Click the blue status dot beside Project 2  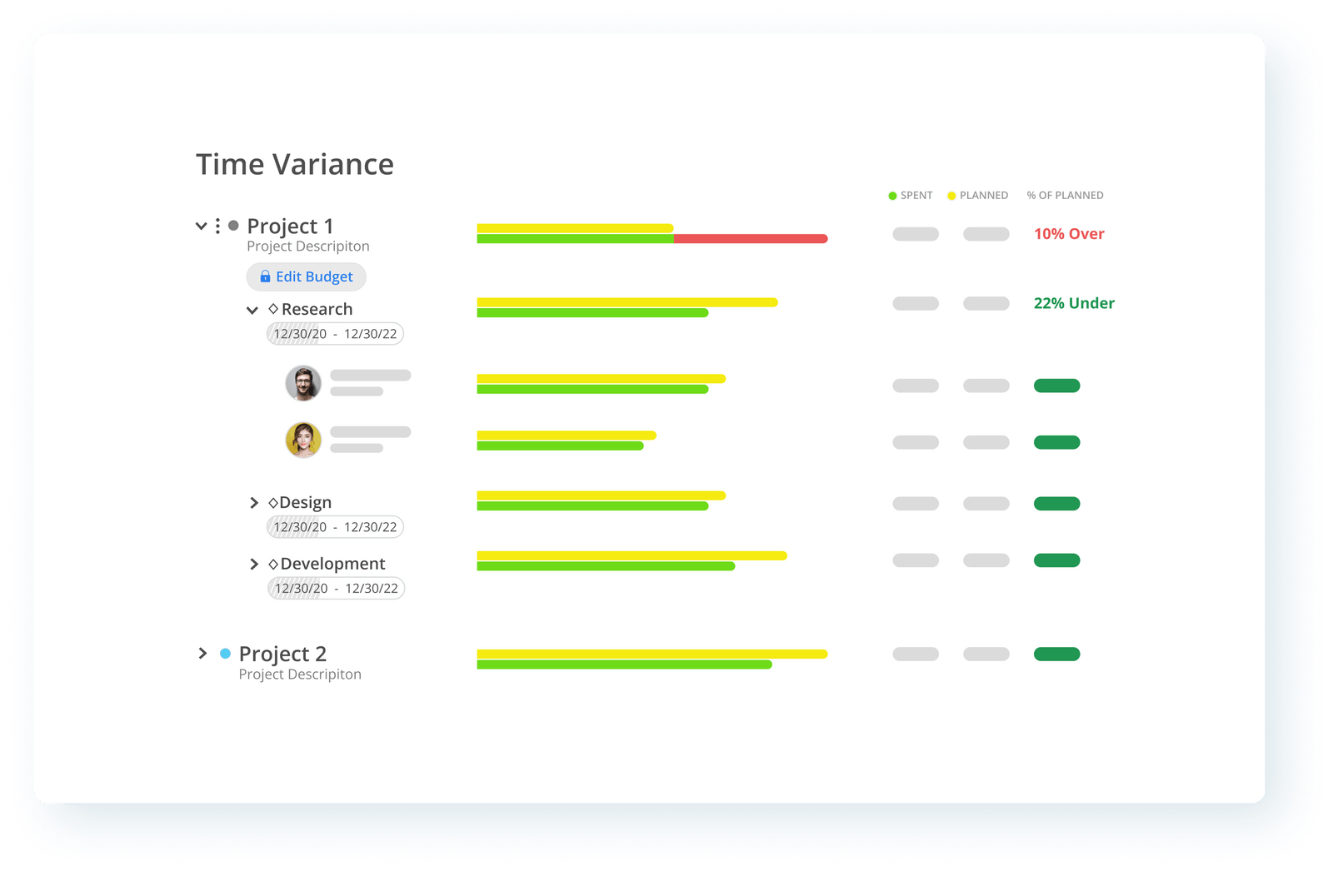coord(223,654)
